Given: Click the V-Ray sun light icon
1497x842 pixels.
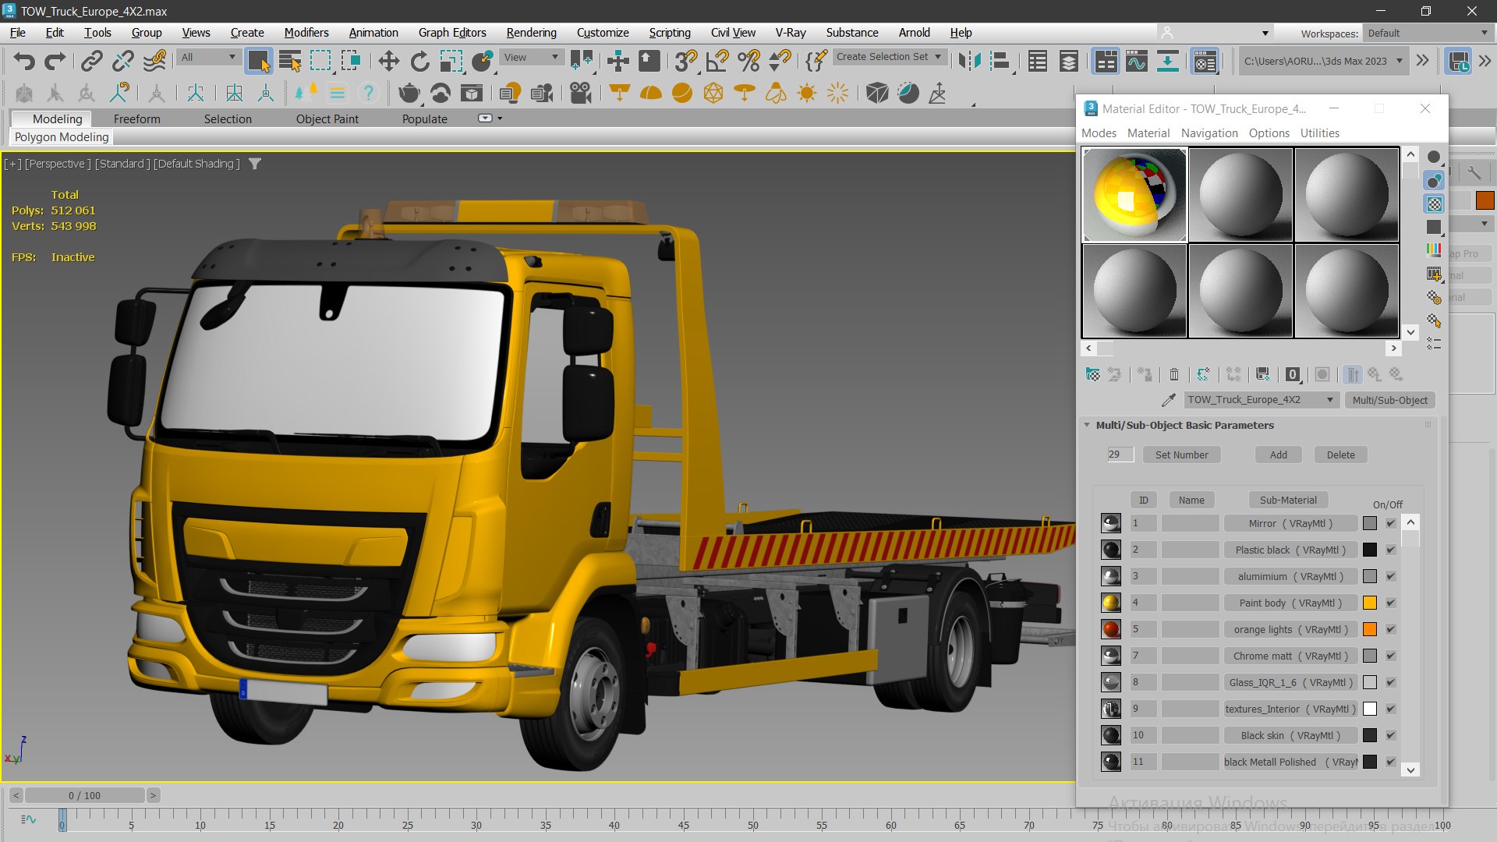Looking at the screenshot, I should (x=806, y=94).
